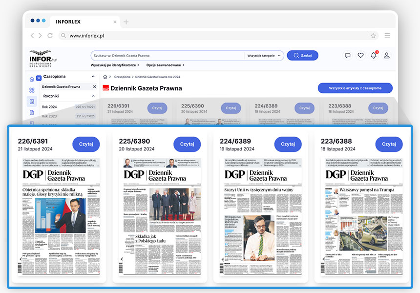420x293 pixels.
Task: Reload the page with refresh icon
Action: click(50, 36)
